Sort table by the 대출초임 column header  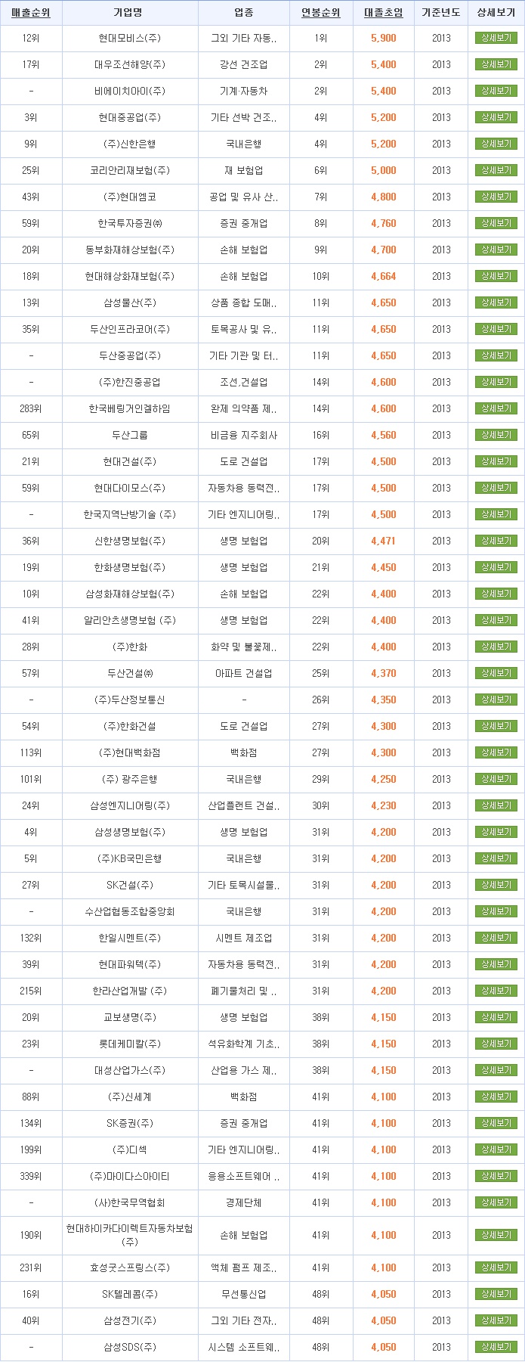(382, 11)
